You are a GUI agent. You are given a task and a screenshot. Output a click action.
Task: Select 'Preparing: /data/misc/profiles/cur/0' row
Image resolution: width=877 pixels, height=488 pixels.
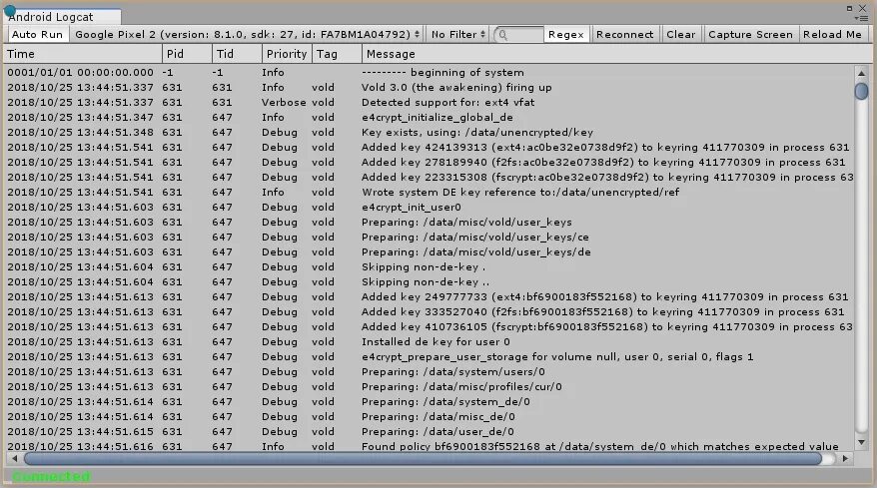pos(430,387)
